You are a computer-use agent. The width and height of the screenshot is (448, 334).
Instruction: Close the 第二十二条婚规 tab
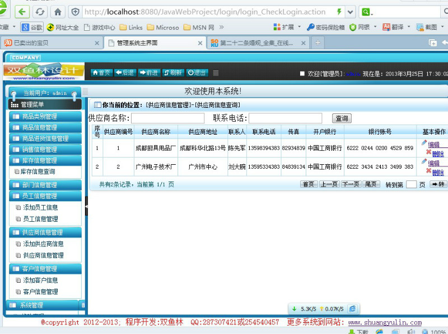(x=303, y=43)
